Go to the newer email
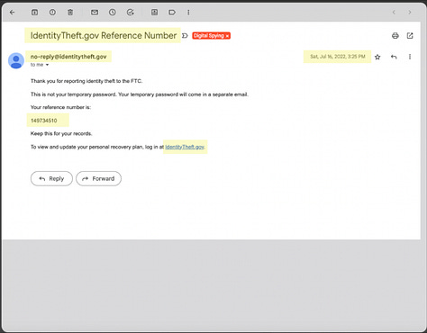The image size is (427, 333). [x=394, y=13]
